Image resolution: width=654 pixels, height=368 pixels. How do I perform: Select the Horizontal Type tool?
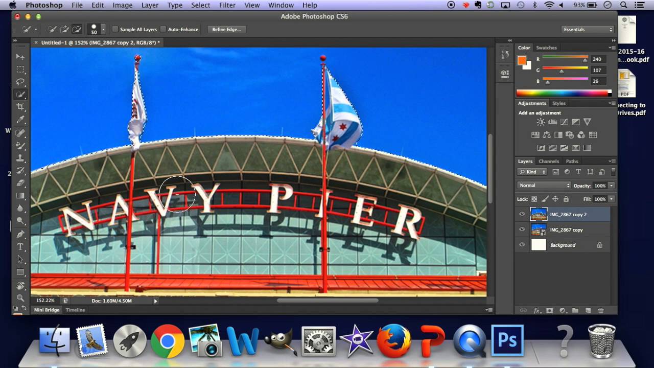(20, 247)
